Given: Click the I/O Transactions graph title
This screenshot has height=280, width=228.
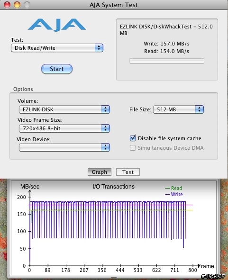Looking at the screenshot, I should tap(114, 186).
